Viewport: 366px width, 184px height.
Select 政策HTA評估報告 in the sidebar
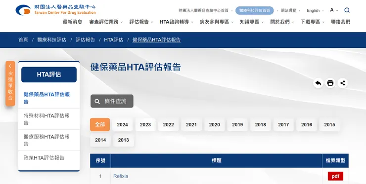[x=44, y=158]
